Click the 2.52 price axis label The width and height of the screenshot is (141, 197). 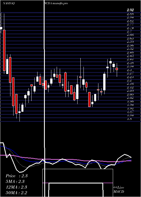(130, 49)
